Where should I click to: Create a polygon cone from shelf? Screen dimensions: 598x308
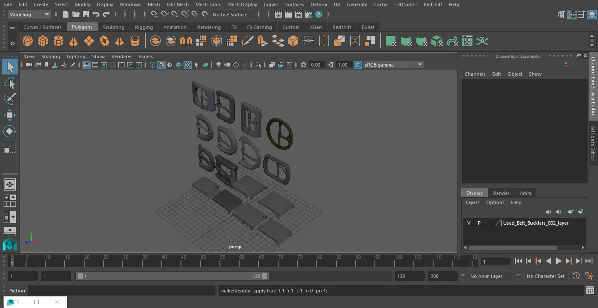pos(74,41)
